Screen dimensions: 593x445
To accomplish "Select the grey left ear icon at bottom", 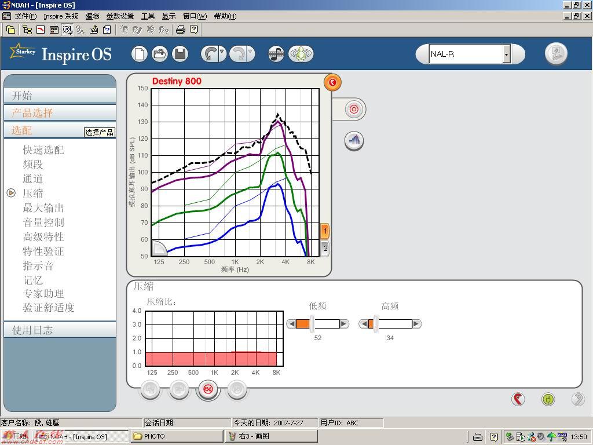I will coord(578,399).
